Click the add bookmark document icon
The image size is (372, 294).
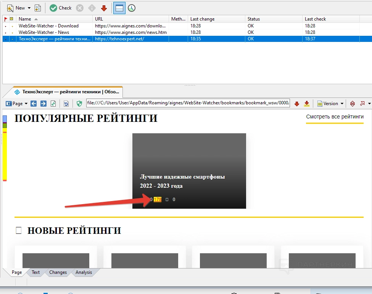point(38,8)
